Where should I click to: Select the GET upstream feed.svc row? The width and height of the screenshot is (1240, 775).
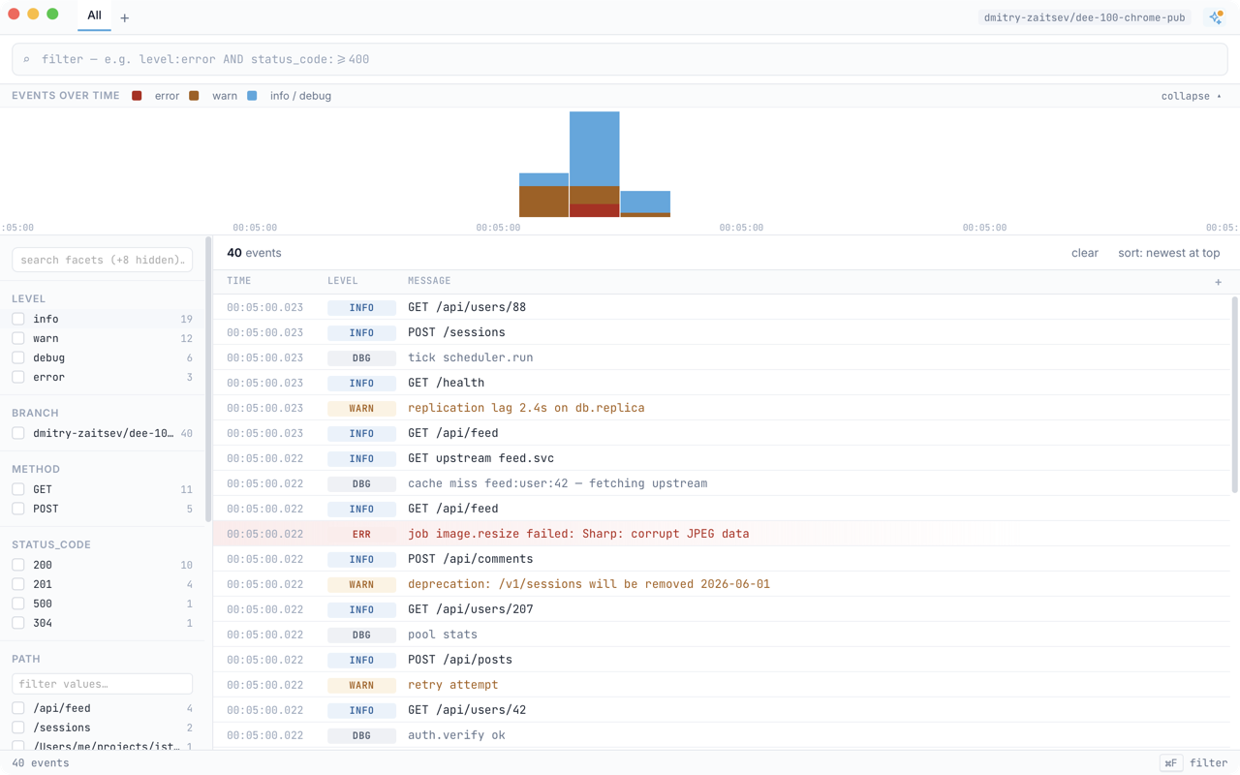pyautogui.click(x=722, y=458)
